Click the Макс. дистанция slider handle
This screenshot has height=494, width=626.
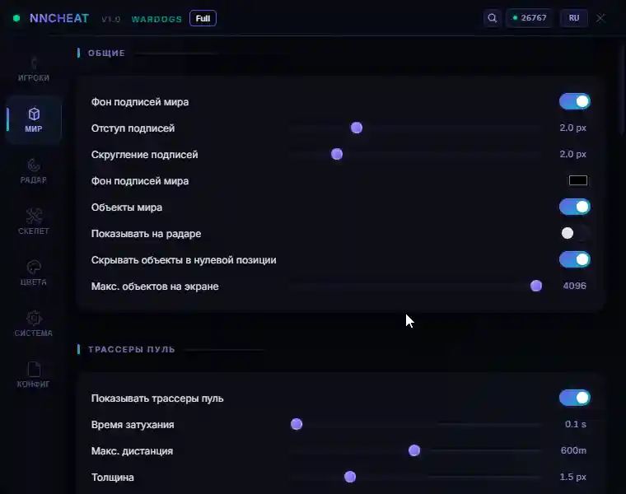(x=414, y=450)
